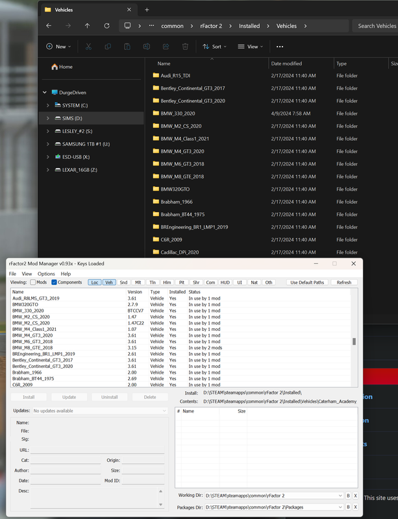Image resolution: width=398 pixels, height=519 pixels.
Task: Open the Working Dir dropdown
Action: click(x=340, y=496)
